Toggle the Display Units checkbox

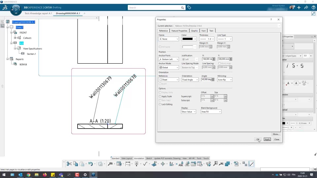(x=160, y=92)
